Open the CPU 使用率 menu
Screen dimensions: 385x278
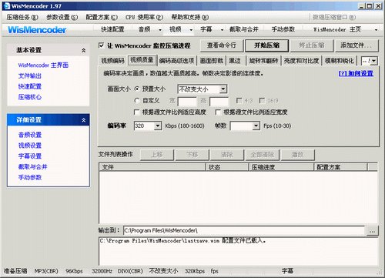pos(144,17)
